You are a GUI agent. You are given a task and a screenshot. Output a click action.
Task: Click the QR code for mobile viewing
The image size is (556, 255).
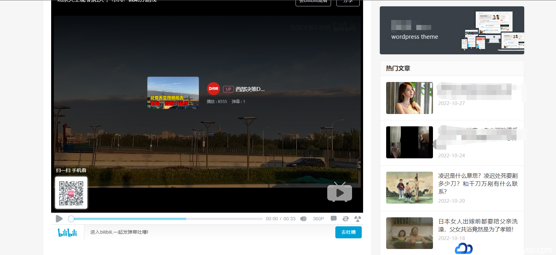pyautogui.click(x=71, y=193)
